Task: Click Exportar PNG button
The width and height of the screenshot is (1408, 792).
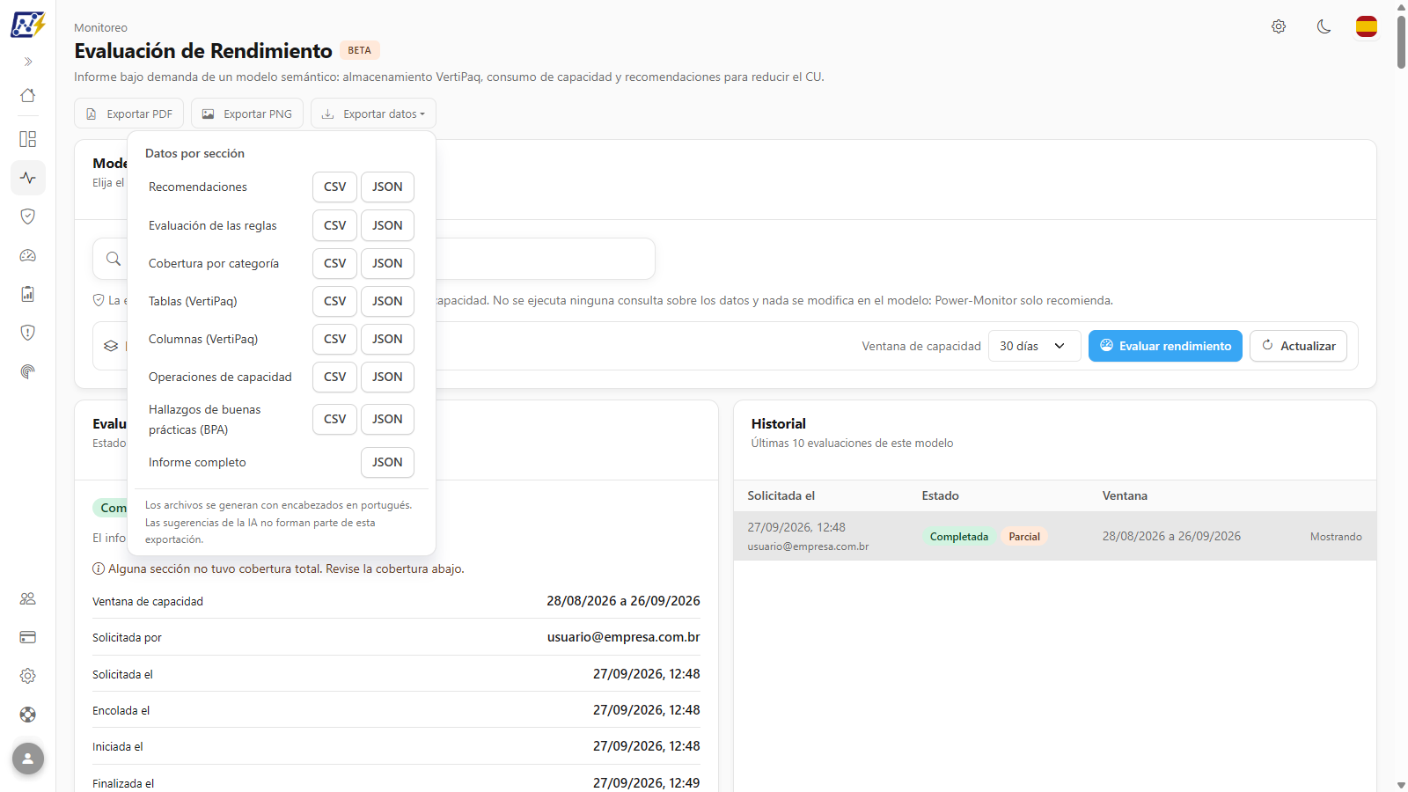Action: coord(247,114)
